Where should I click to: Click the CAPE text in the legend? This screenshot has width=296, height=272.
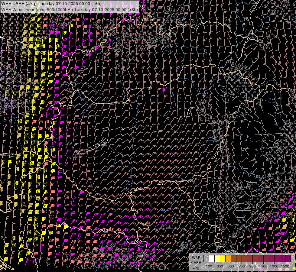point(196,262)
